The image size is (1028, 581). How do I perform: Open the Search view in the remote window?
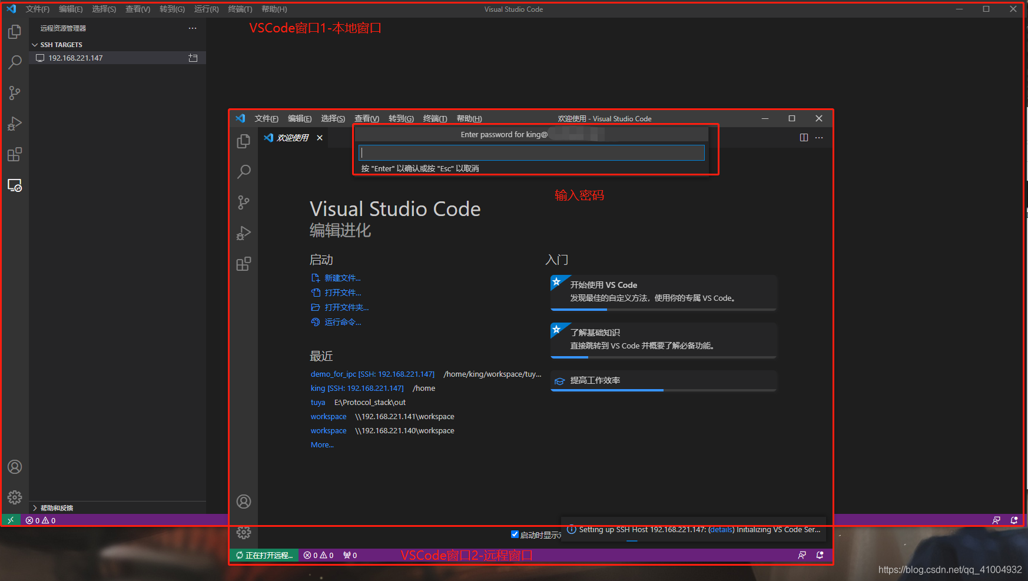(243, 171)
